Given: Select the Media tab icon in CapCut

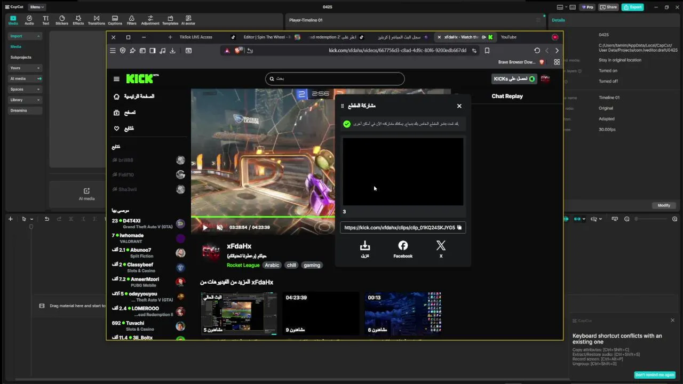Looking at the screenshot, I should click(x=13, y=20).
